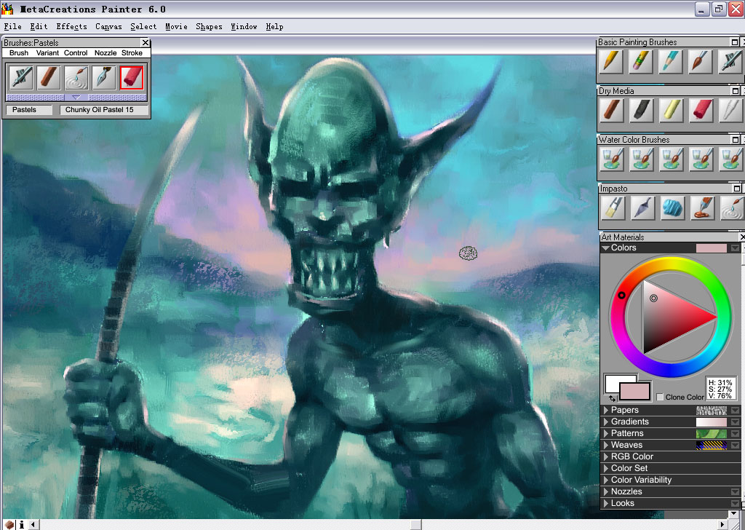This screenshot has width=745, height=530.
Task: Click the green pattern preview next to Patterns
Action: click(712, 433)
